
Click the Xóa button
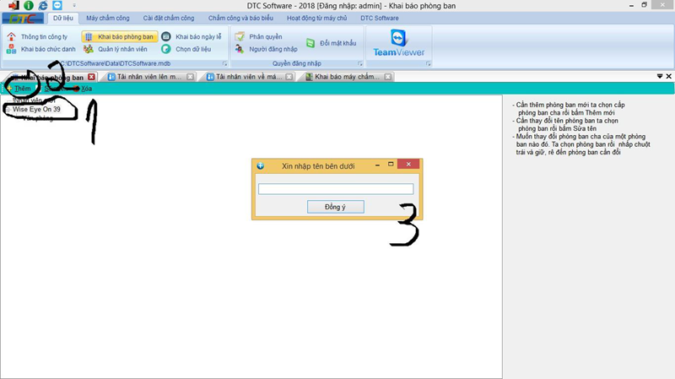click(87, 89)
